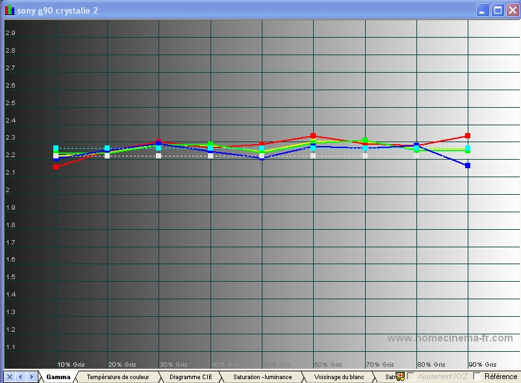
Task: Click the 2.5 gamma axis value
Action: (x=10, y=103)
